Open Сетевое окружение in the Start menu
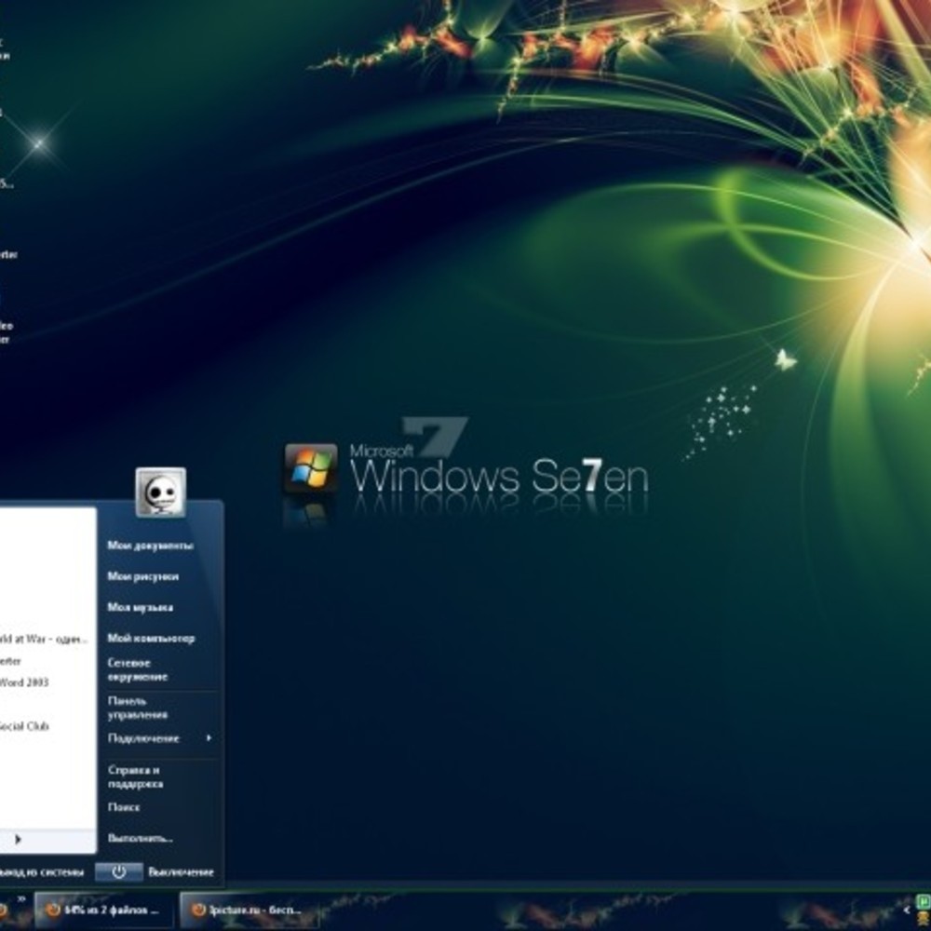The height and width of the screenshot is (931, 931). point(138,669)
